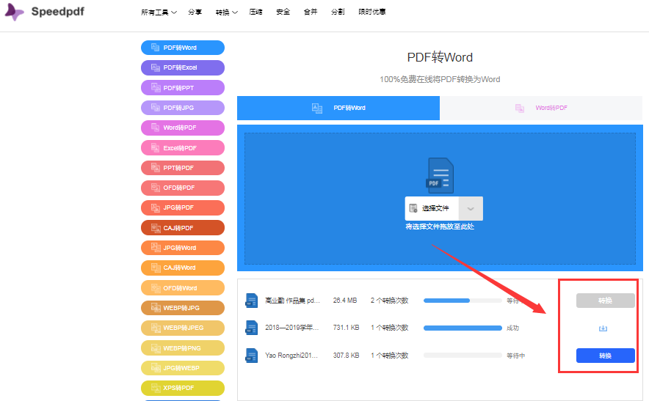Click progress bar of 731.1 KB file

click(x=463, y=328)
